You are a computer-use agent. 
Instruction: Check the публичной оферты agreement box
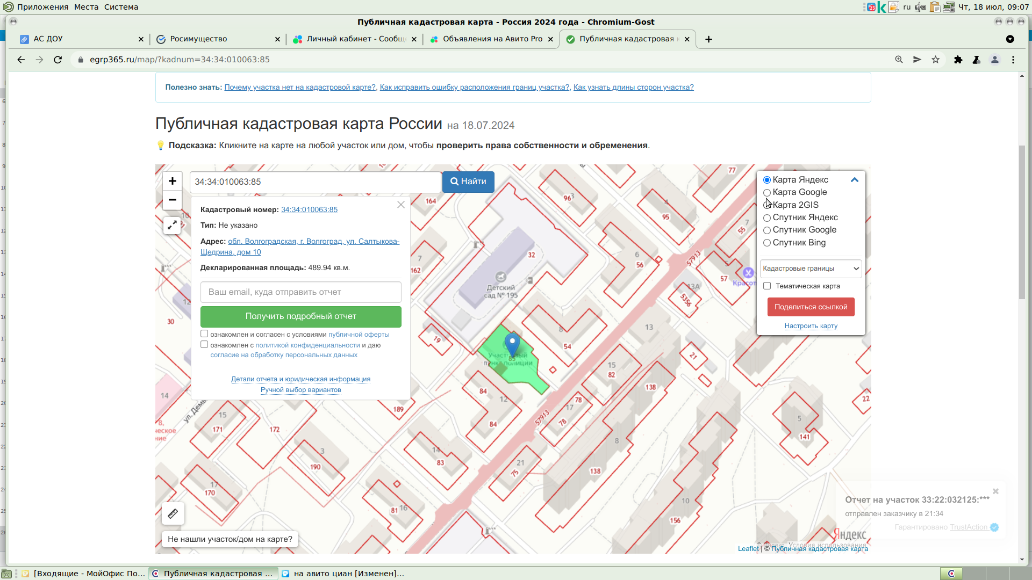[x=204, y=334]
